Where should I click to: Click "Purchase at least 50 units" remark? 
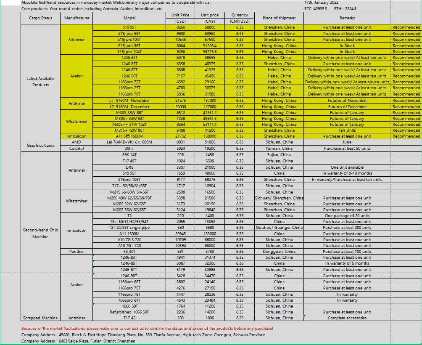tap(347, 149)
